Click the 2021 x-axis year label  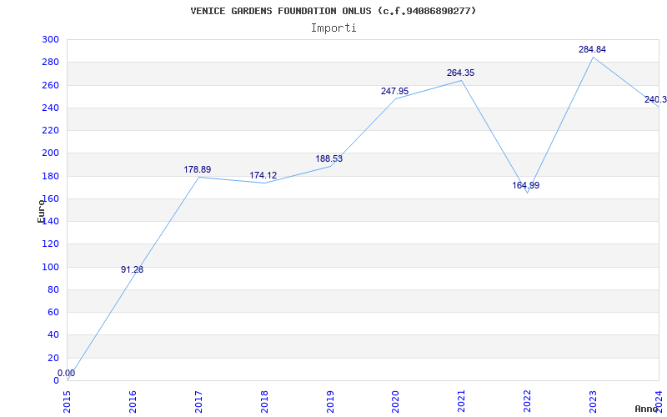tap(462, 402)
